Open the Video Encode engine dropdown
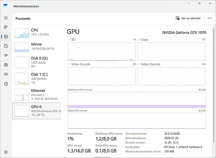Image resolution: width=216 pixels, height=158 pixels. (79, 64)
